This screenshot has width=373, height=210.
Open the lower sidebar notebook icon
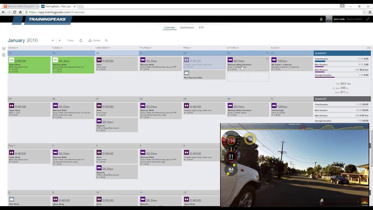point(4,55)
